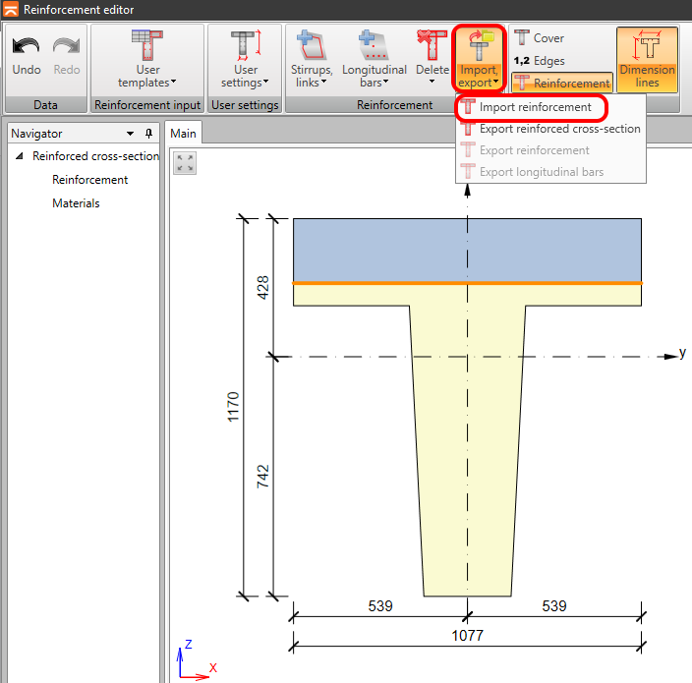Viewport: 692px width, 683px height.
Task: Choose Import reinforcement from the menu
Action: (x=535, y=107)
